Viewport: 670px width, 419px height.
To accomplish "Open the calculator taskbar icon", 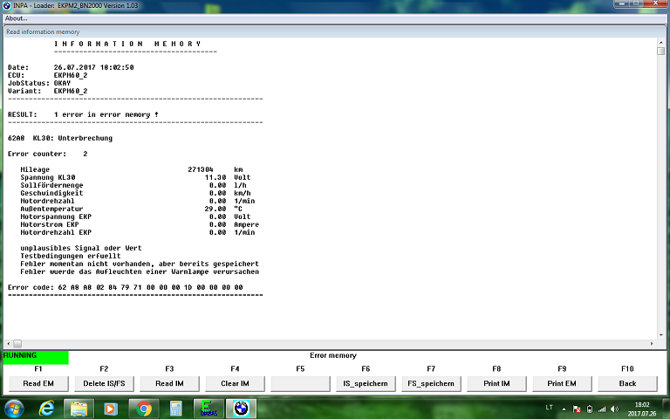I will 175,408.
